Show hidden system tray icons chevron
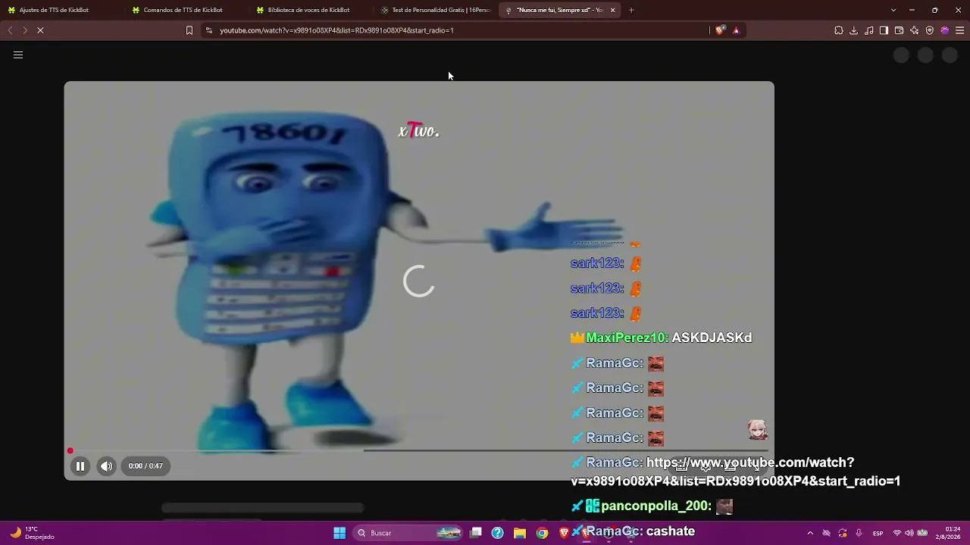 810,533
